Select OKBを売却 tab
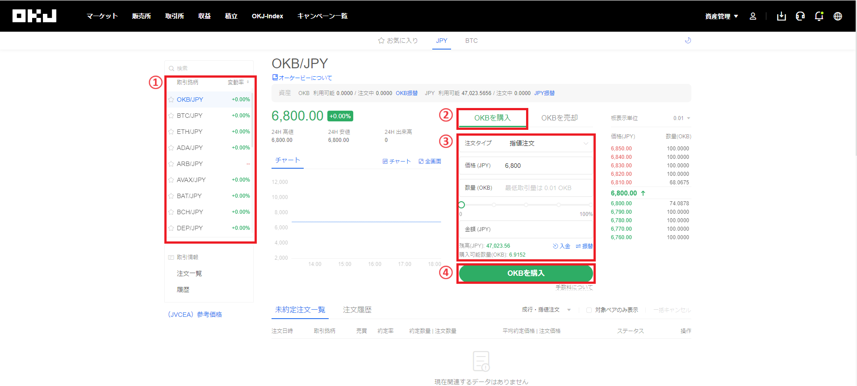 pos(560,118)
